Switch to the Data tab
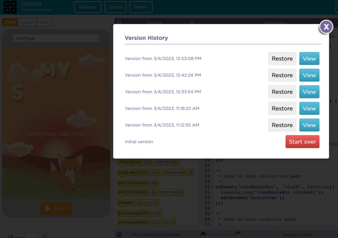Image resolution: width=338 pixels, height=238 pixels. click(44, 22)
